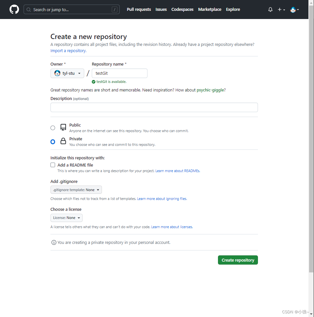The width and height of the screenshot is (314, 317).
Task: Open Pull requests in the header
Action: (139, 10)
